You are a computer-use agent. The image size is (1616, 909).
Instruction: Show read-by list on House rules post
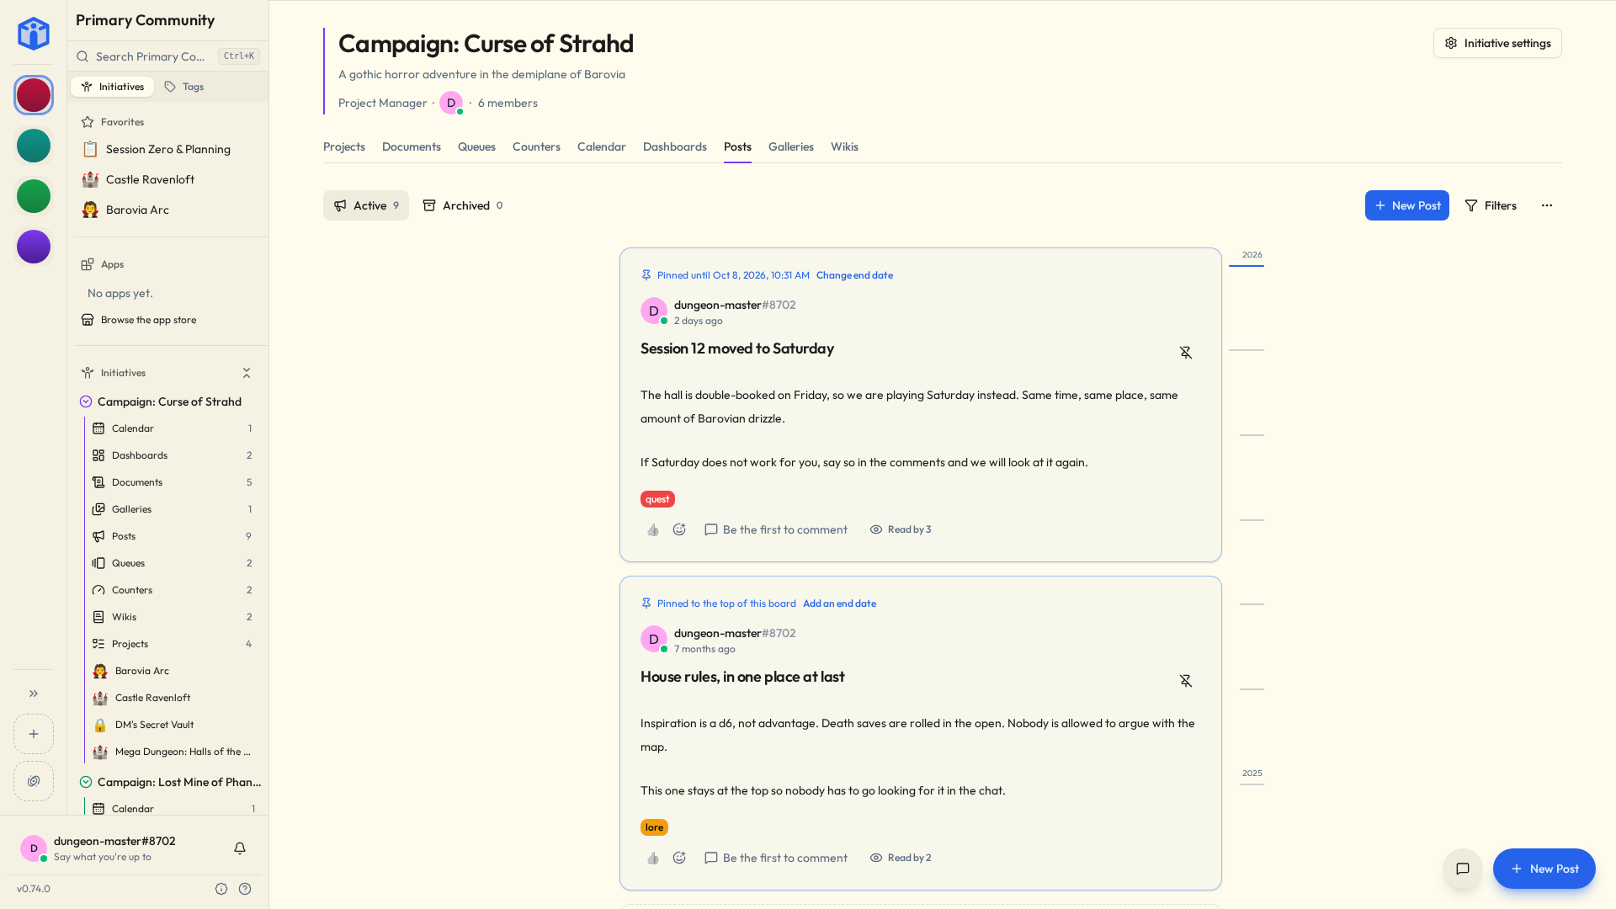pyautogui.click(x=901, y=858)
